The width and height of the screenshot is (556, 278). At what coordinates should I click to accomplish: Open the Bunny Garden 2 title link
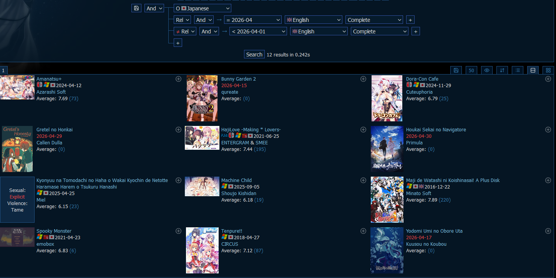(239, 79)
